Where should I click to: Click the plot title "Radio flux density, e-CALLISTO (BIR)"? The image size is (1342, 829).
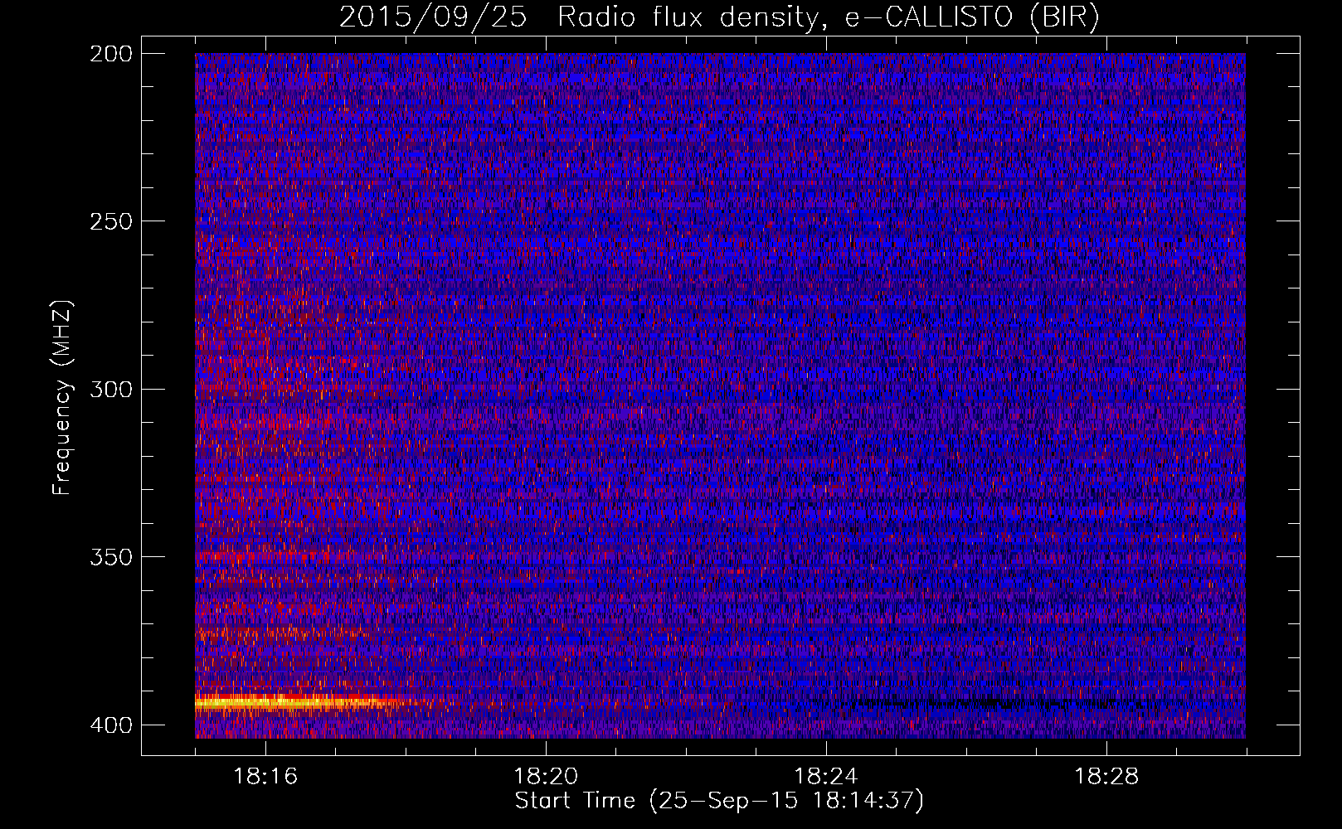click(829, 17)
